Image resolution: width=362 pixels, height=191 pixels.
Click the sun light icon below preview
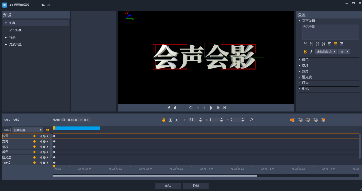point(169,108)
